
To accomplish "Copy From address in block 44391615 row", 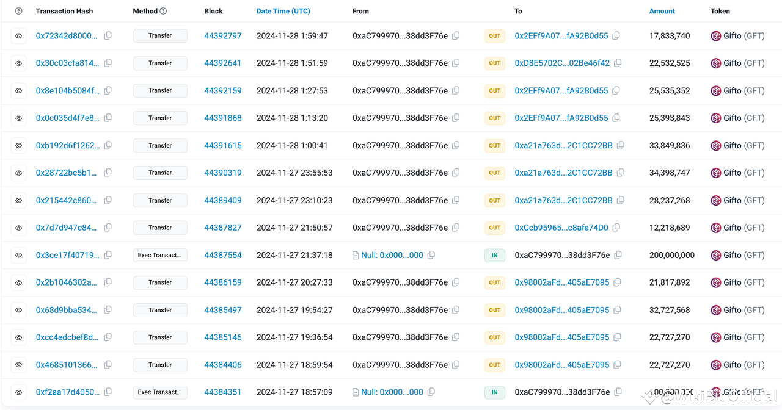I will point(456,146).
